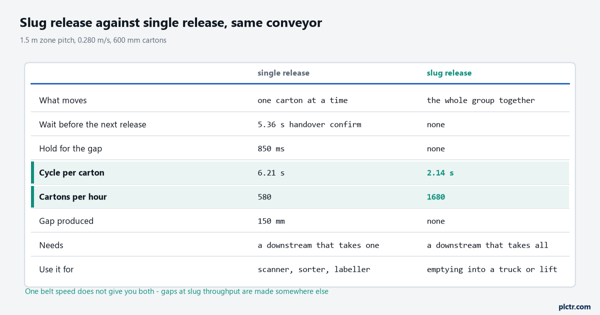
Task: Click the 'single release' column header
Action: [x=283, y=73]
